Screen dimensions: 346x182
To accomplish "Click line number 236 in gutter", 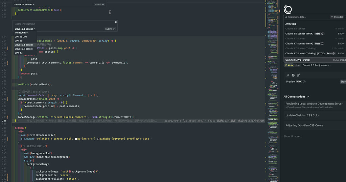I will [x=4, y=121].
